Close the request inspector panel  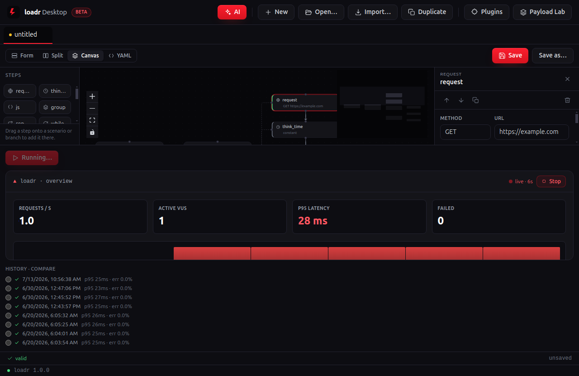point(567,79)
